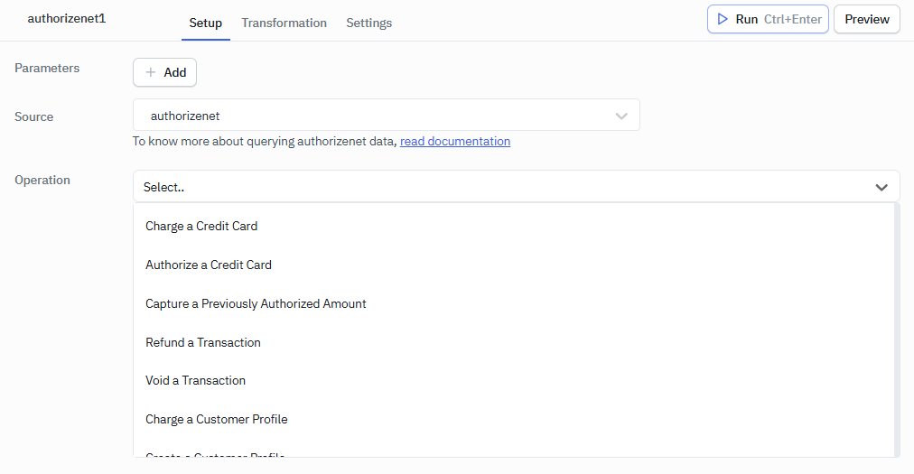Click the authorizenet1 query name
The image size is (914, 474).
point(67,19)
